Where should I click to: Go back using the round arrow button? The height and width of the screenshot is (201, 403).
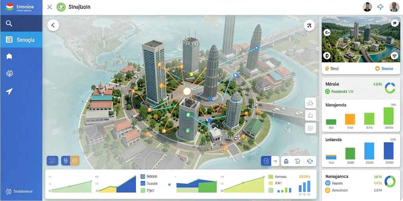pyautogui.click(x=53, y=25)
